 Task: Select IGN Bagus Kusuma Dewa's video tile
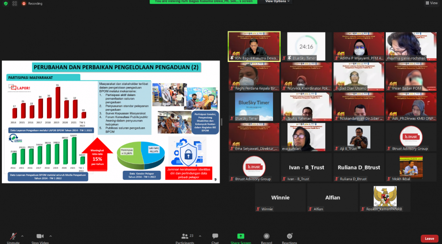click(254, 46)
